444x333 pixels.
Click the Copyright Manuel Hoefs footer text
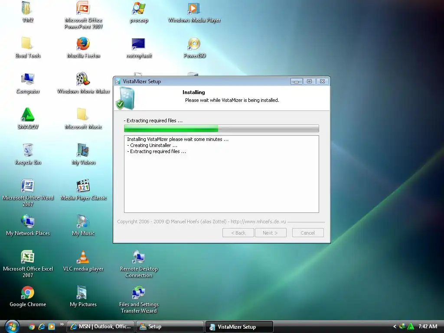[202, 222]
